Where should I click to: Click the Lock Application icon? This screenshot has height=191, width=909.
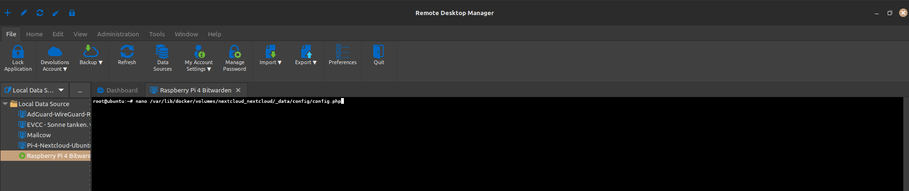point(18,52)
